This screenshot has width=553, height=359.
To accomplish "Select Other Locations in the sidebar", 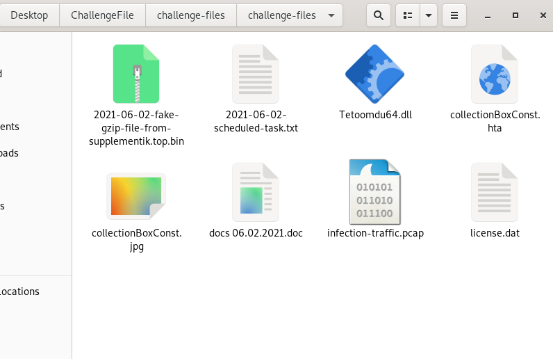I will 19,292.
